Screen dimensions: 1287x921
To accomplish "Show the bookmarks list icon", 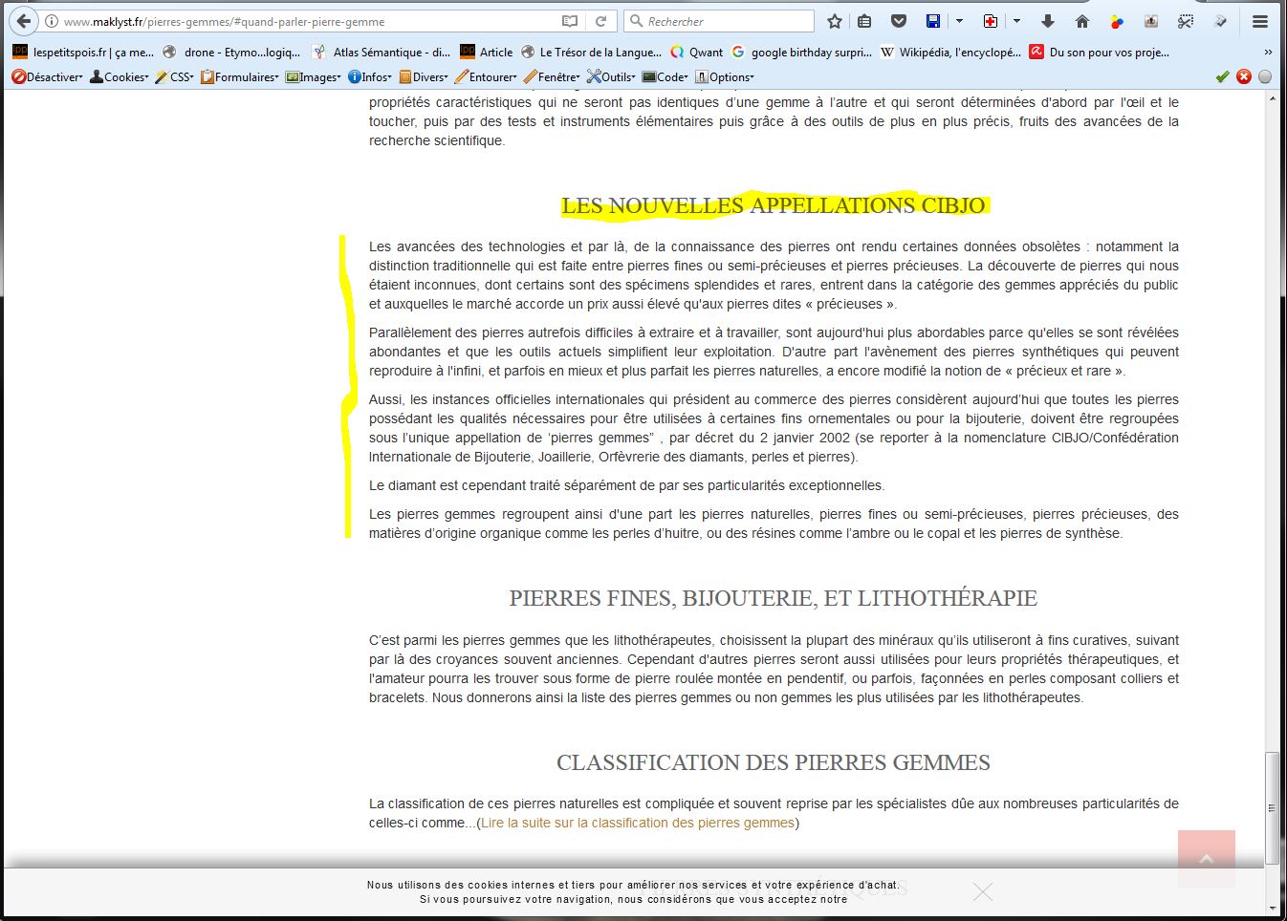I will (x=864, y=21).
